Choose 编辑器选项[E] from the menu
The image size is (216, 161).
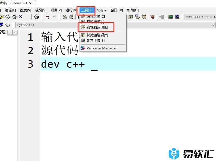tap(103, 27)
